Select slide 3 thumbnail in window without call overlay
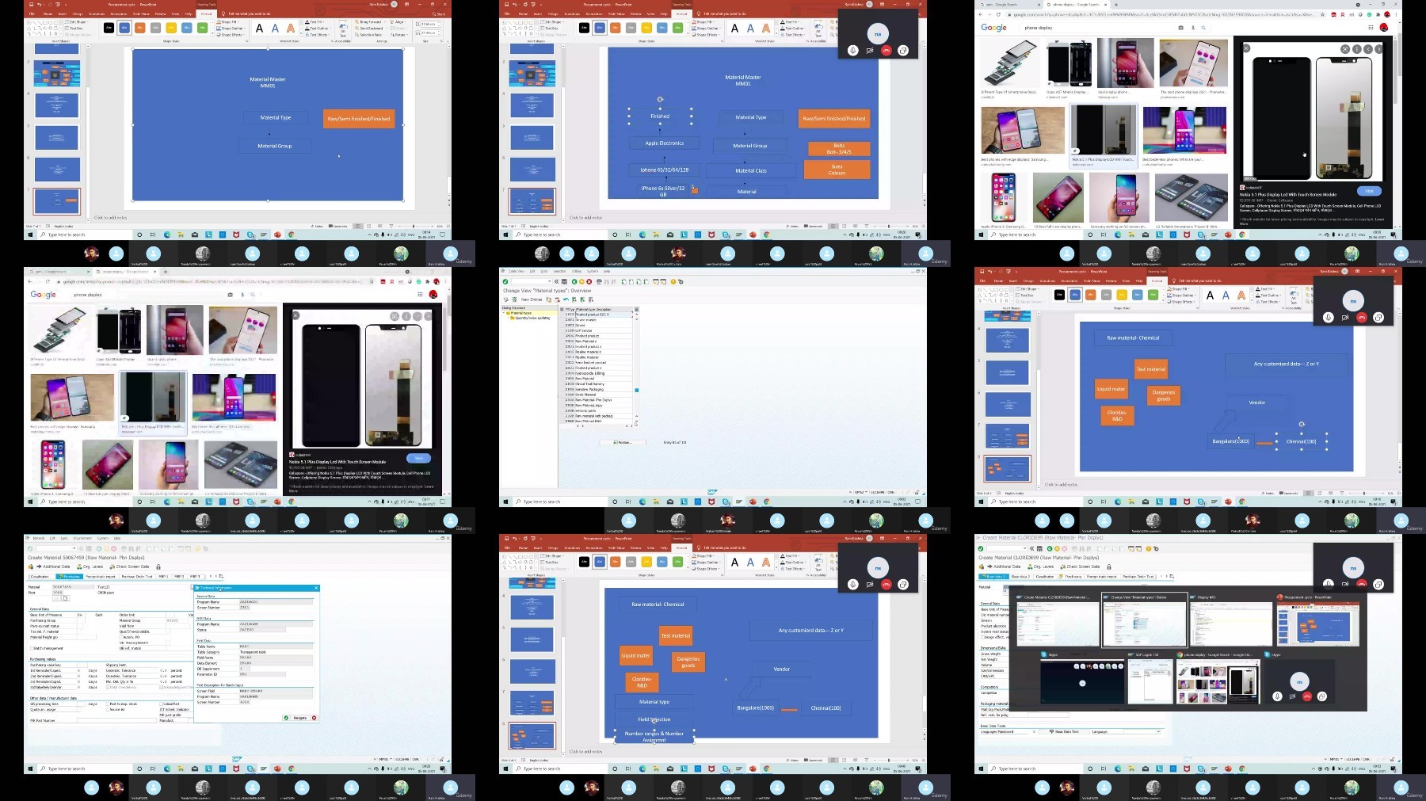This screenshot has width=1426, height=801. pyautogui.click(x=57, y=73)
